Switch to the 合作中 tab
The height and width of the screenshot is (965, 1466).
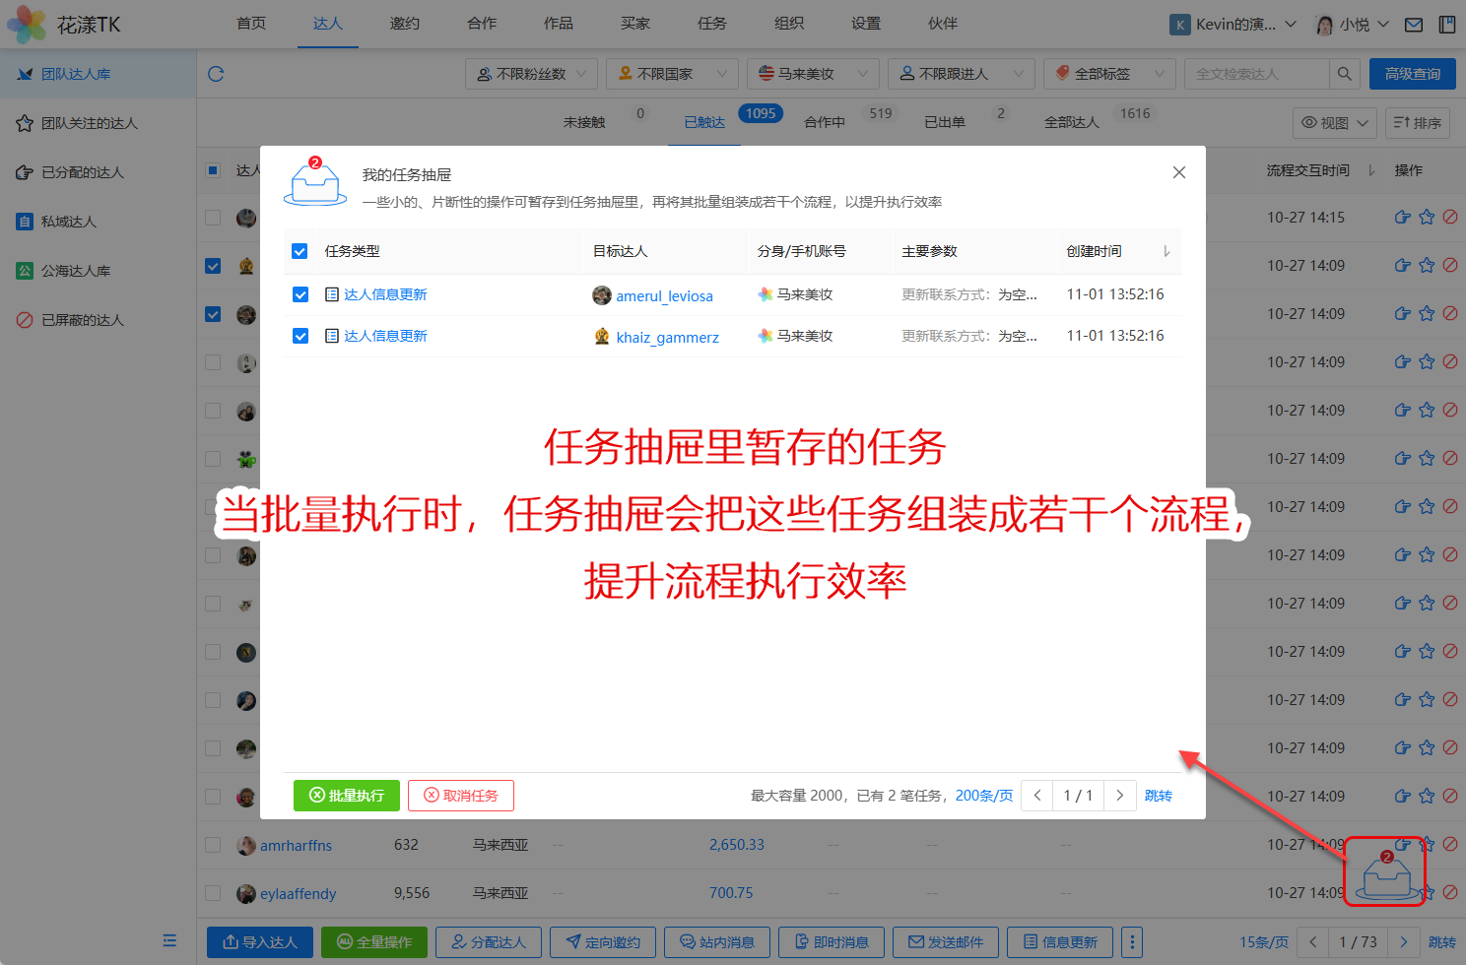[x=825, y=122]
